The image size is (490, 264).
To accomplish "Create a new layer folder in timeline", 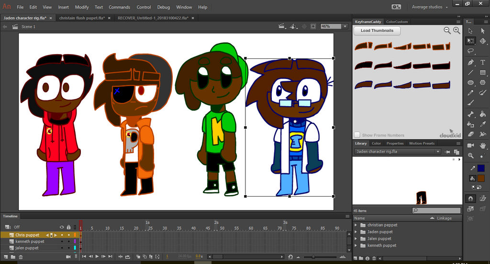I will [x=13, y=257].
